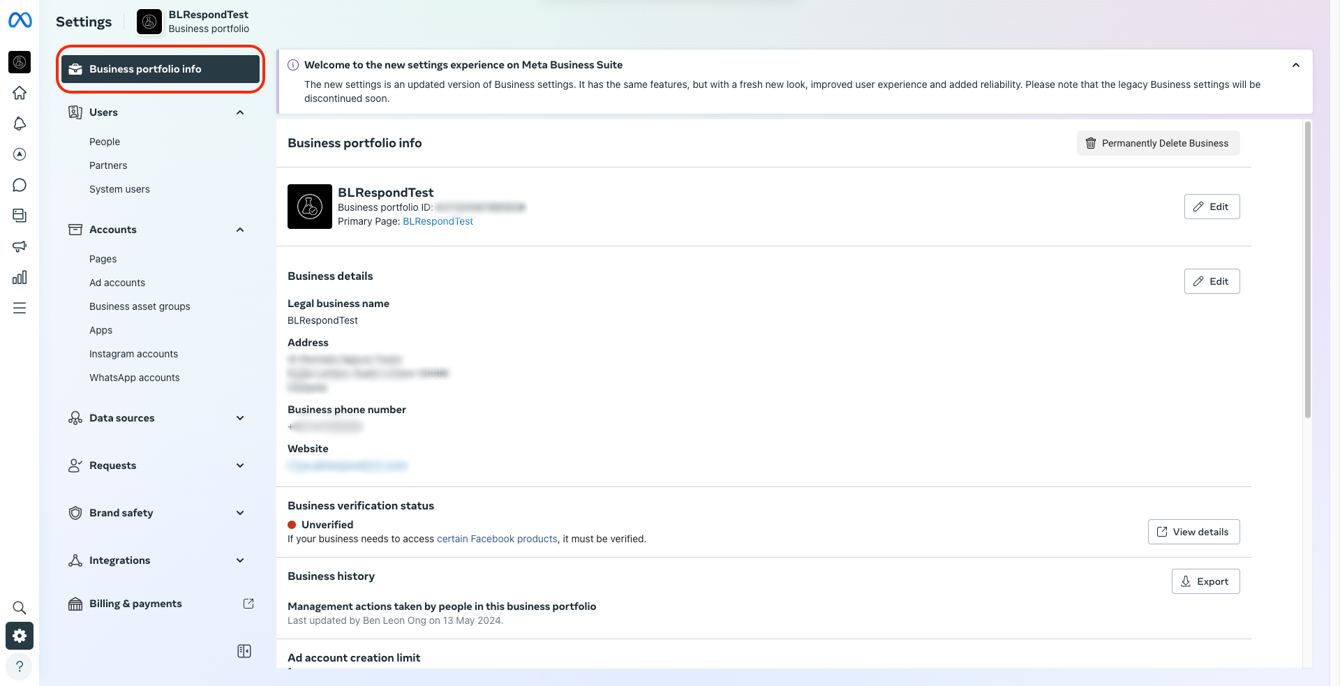Open the All tools hamburger icon

click(20, 308)
